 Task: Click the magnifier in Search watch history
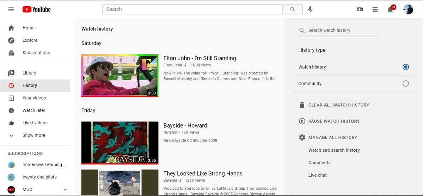tap(302, 31)
